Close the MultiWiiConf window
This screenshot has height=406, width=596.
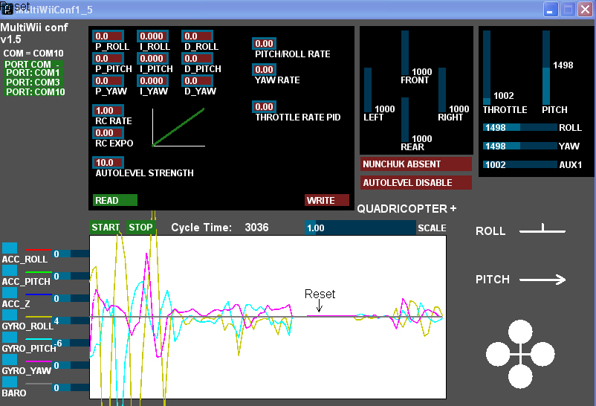pyautogui.click(x=586, y=9)
